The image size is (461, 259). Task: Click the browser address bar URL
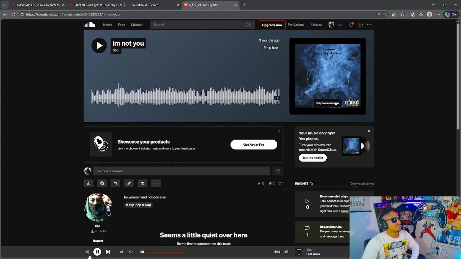tap(73, 14)
